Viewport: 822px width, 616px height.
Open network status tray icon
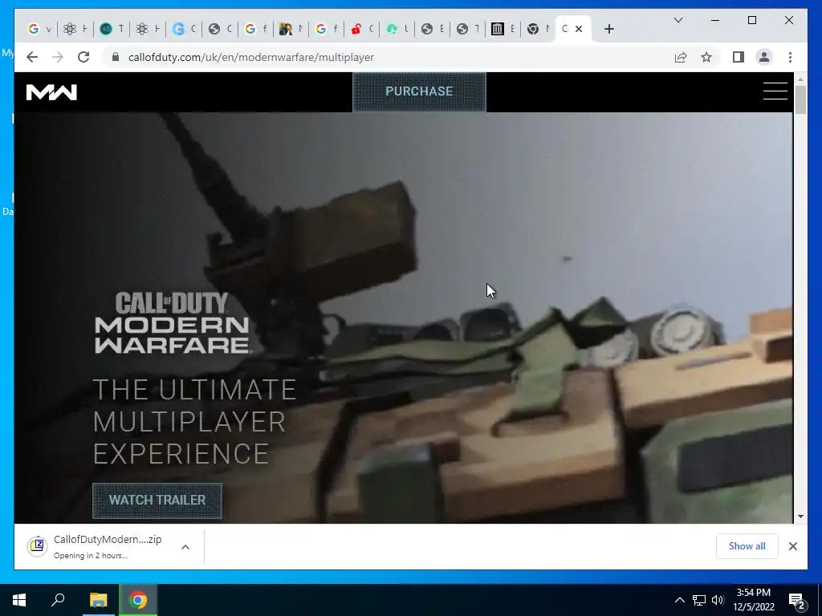click(x=699, y=600)
